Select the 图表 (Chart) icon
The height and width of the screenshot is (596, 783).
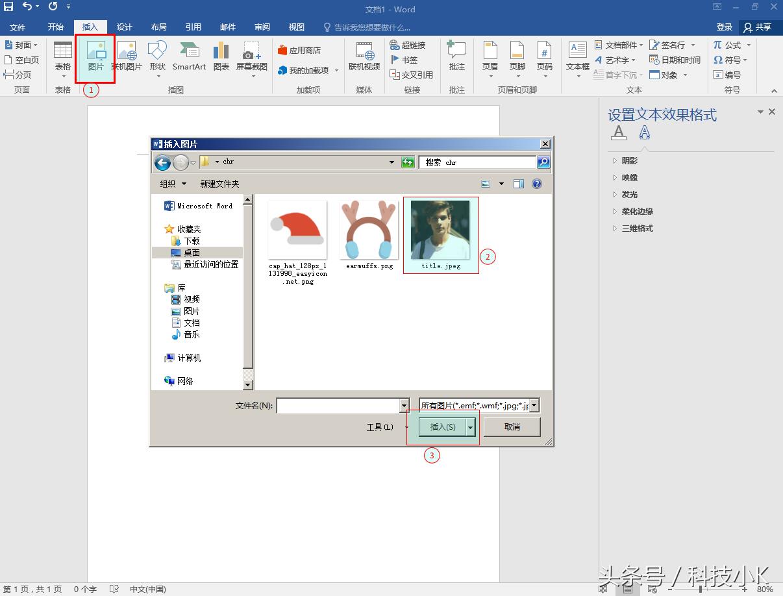pos(221,56)
